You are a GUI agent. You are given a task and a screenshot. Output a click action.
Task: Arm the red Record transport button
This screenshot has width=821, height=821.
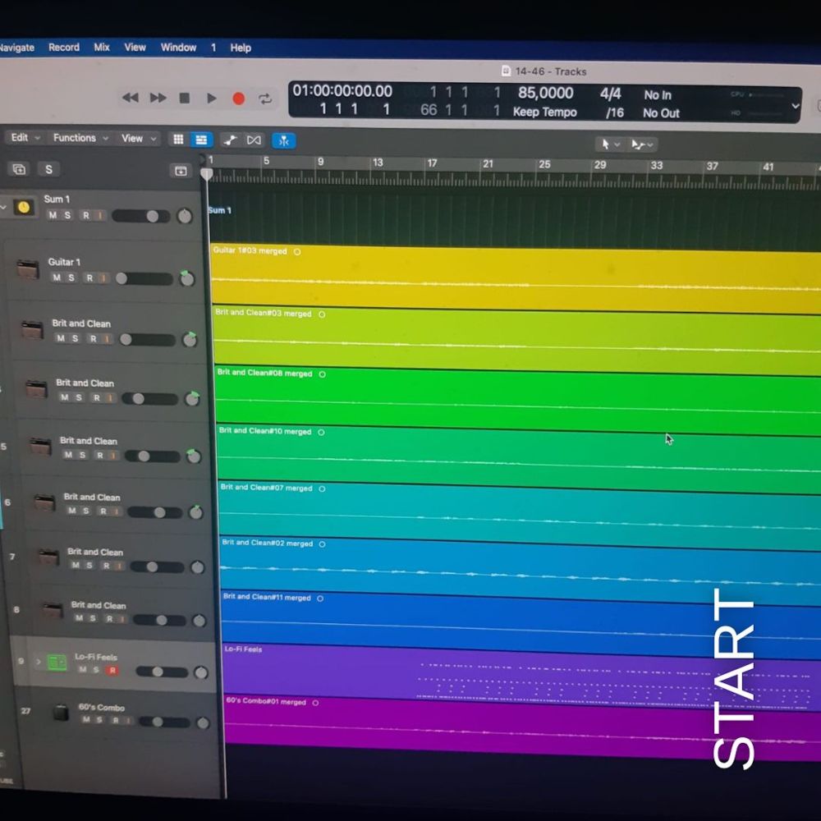pos(239,99)
